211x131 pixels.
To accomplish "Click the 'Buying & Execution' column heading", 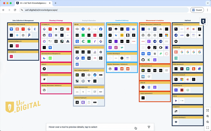I will coord(89,20).
